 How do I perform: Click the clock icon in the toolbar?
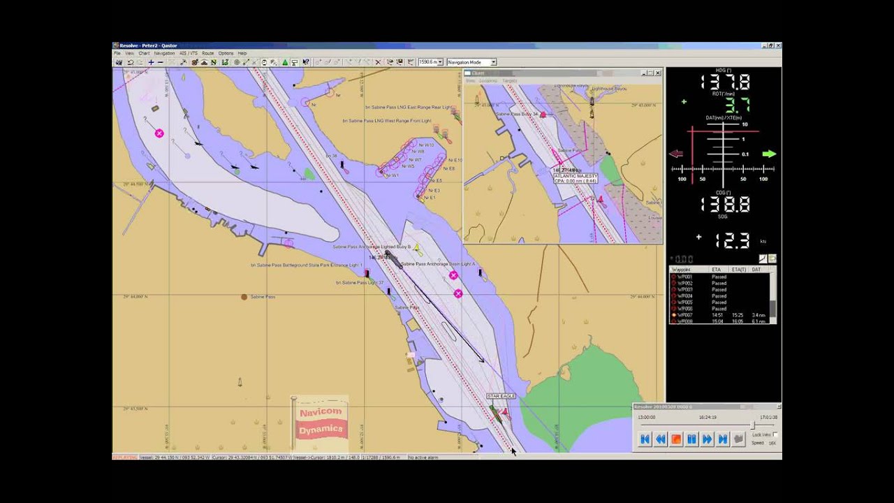click(x=264, y=62)
